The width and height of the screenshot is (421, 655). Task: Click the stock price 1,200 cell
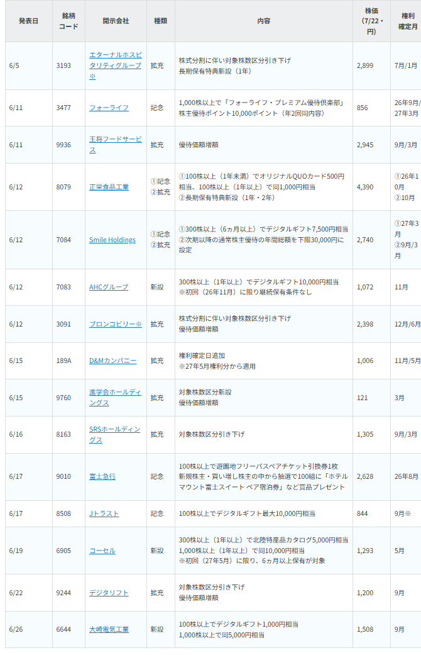pos(371,593)
